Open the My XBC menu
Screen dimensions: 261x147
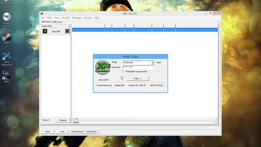[66, 18]
